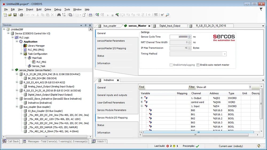
Task: Collapse the sercos_Master tree node
Action: (13, 70)
